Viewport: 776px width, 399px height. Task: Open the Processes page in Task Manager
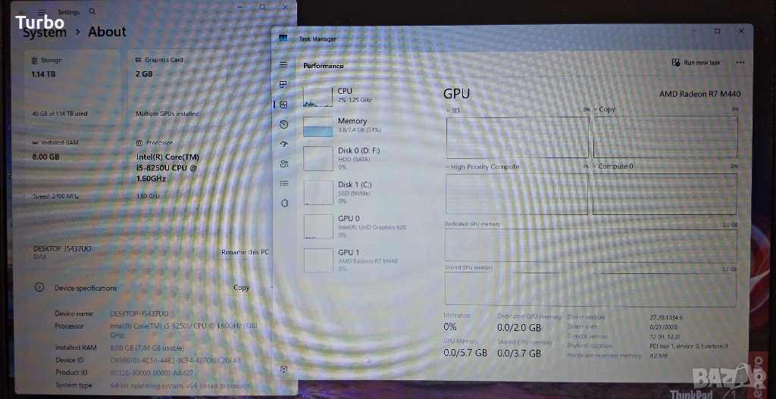283,85
